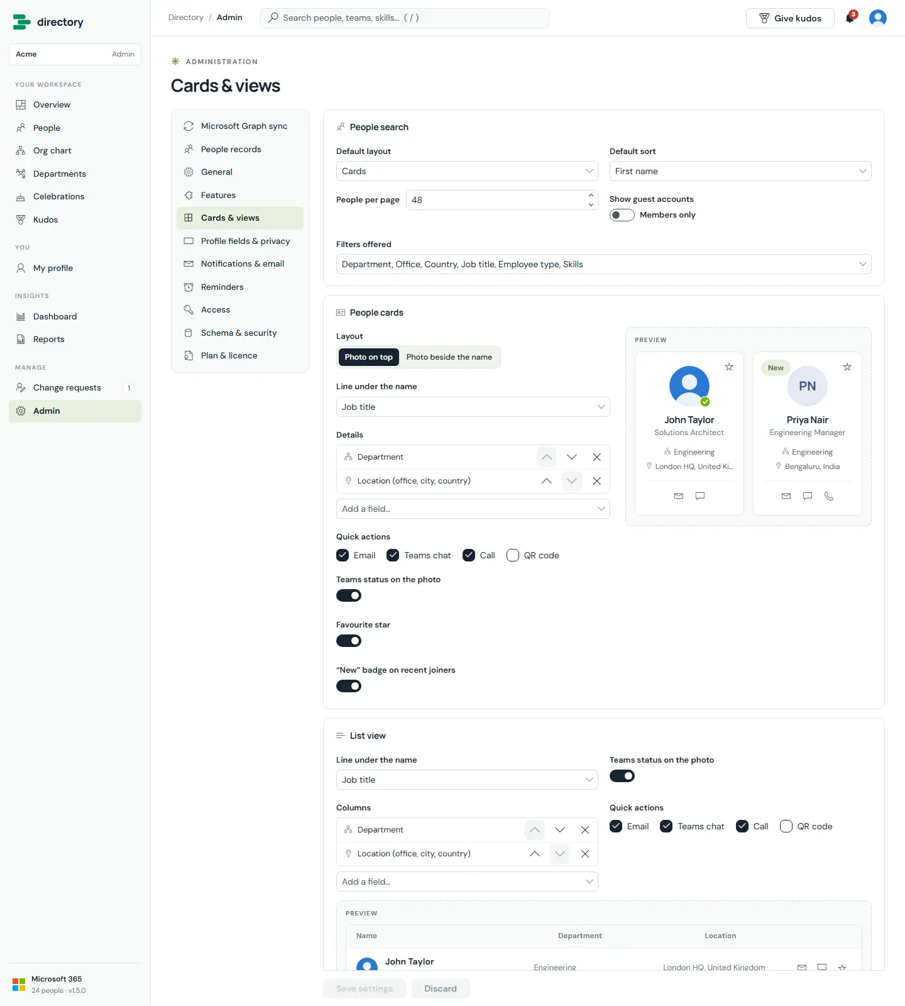Open Microsoft Graph sync settings

click(x=240, y=126)
